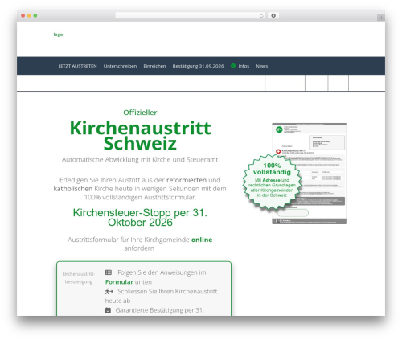The image size is (402, 340).
Task: Open the Infos menu item
Action: coord(244,66)
